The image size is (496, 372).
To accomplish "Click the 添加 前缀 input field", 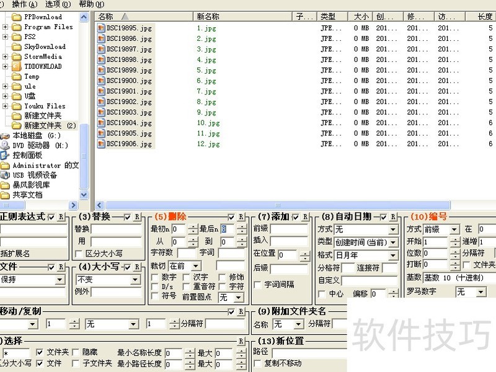I will click(x=289, y=229).
